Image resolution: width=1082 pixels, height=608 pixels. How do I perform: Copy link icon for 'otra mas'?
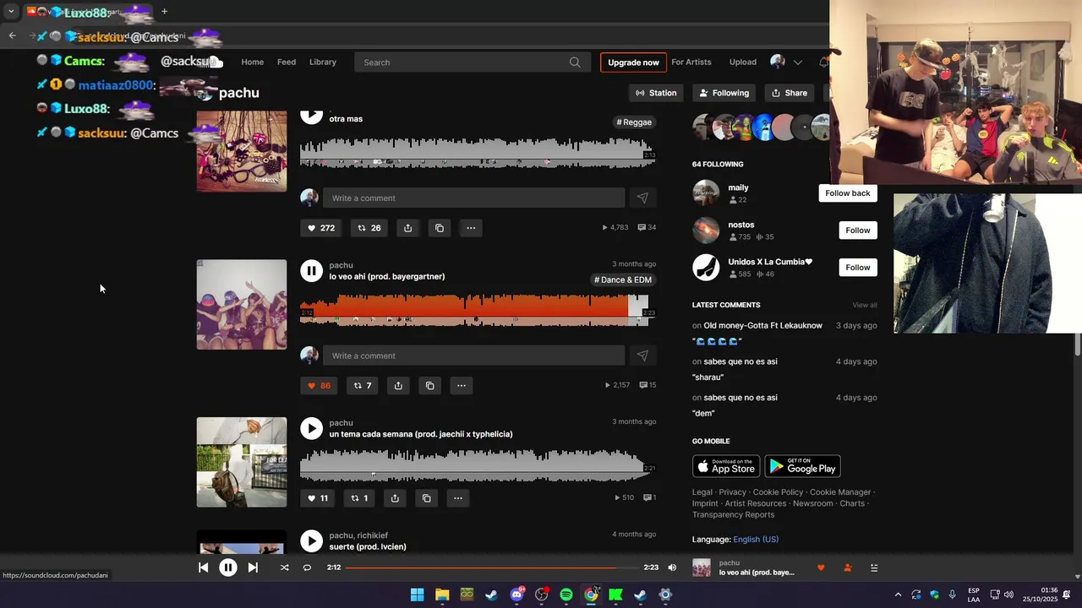pos(439,228)
